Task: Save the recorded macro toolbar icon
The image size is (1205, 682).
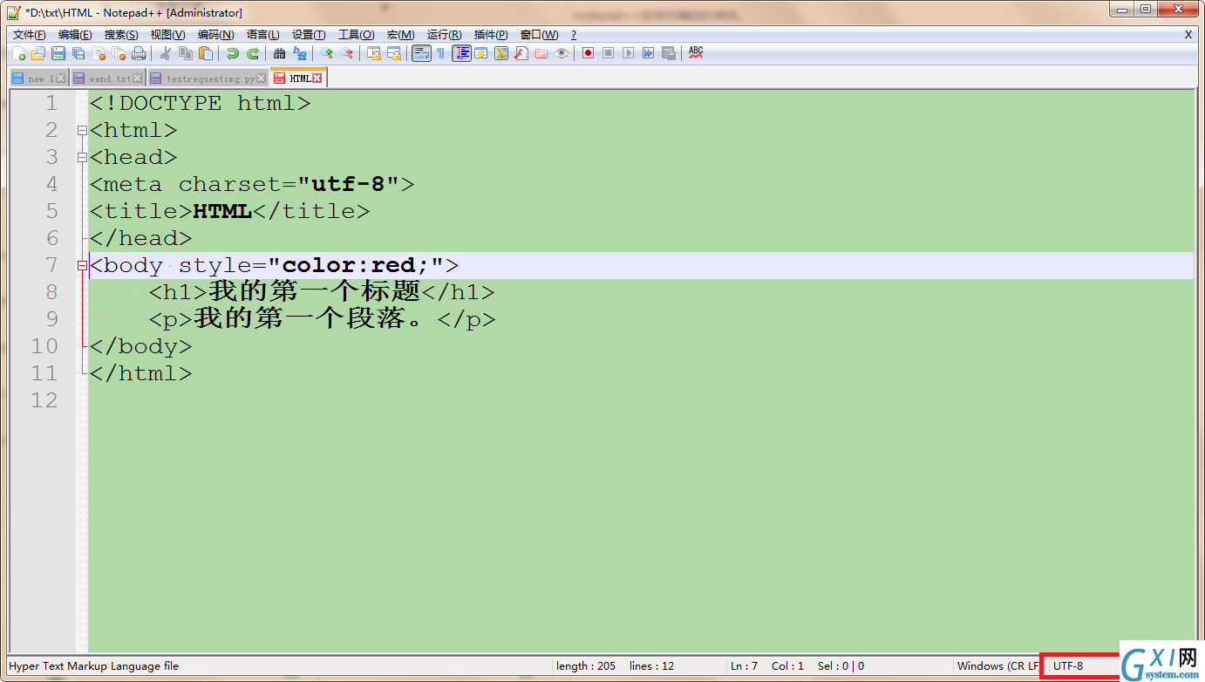Action: (669, 53)
